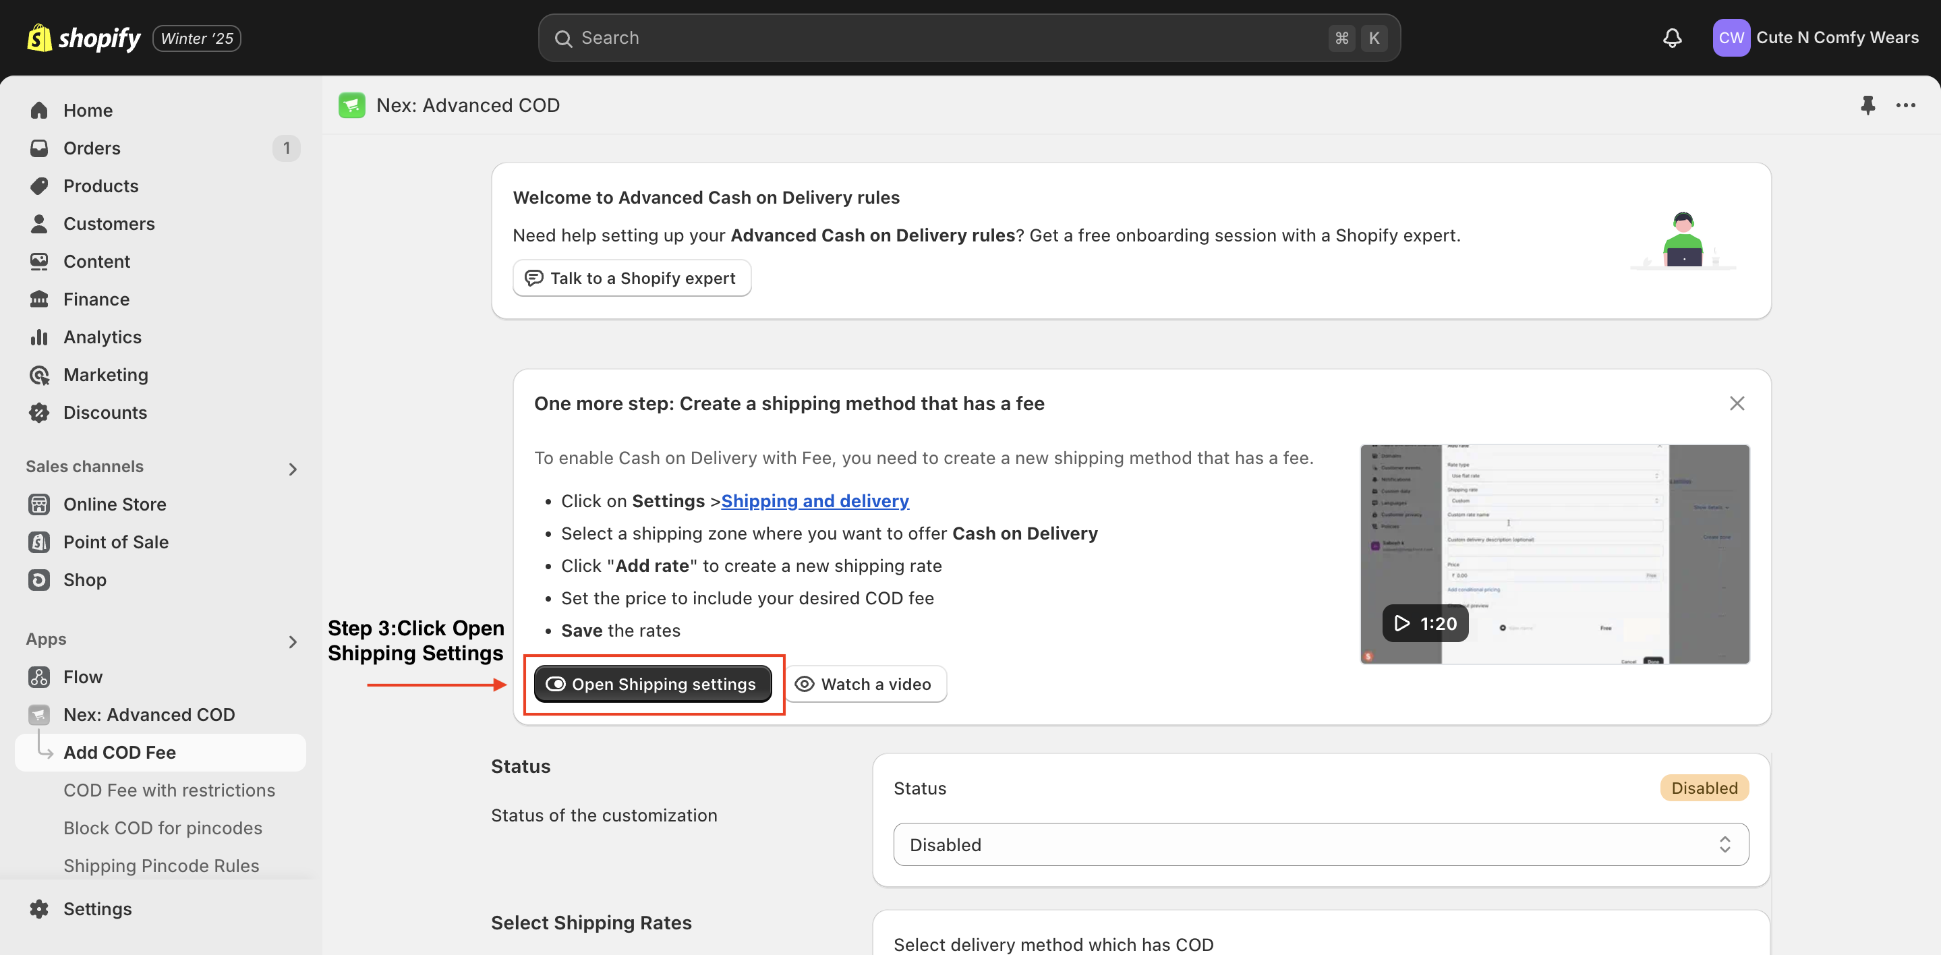Follow the Shipping and delivery link
This screenshot has width=1941, height=955.
point(815,500)
